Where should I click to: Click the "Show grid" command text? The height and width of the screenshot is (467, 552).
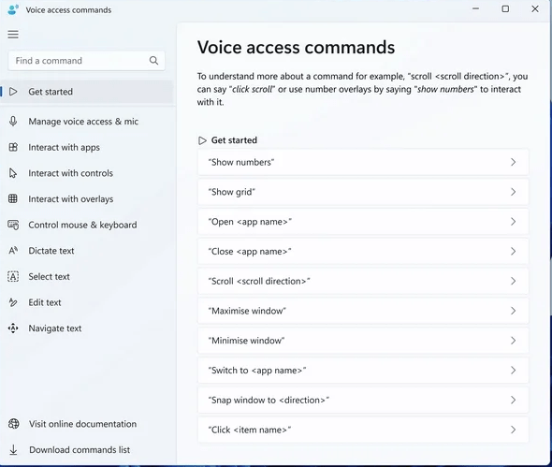coord(232,192)
